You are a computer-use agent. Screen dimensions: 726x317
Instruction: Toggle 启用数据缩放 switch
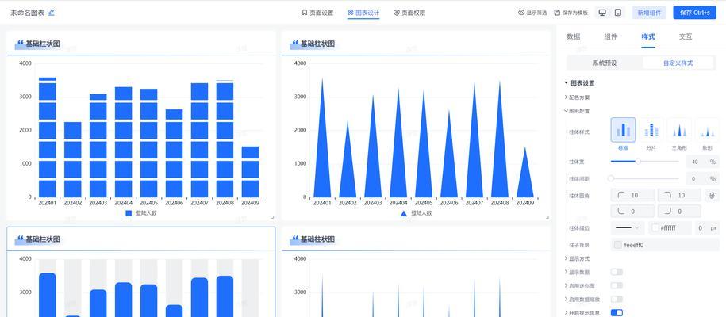click(617, 300)
